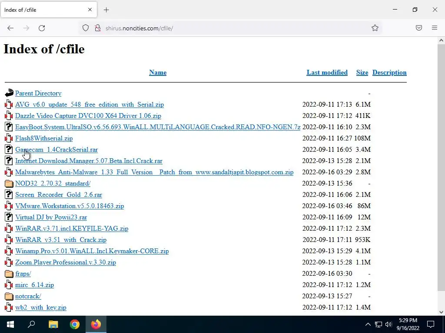Show hidden system tray icons chevron

coord(368,324)
